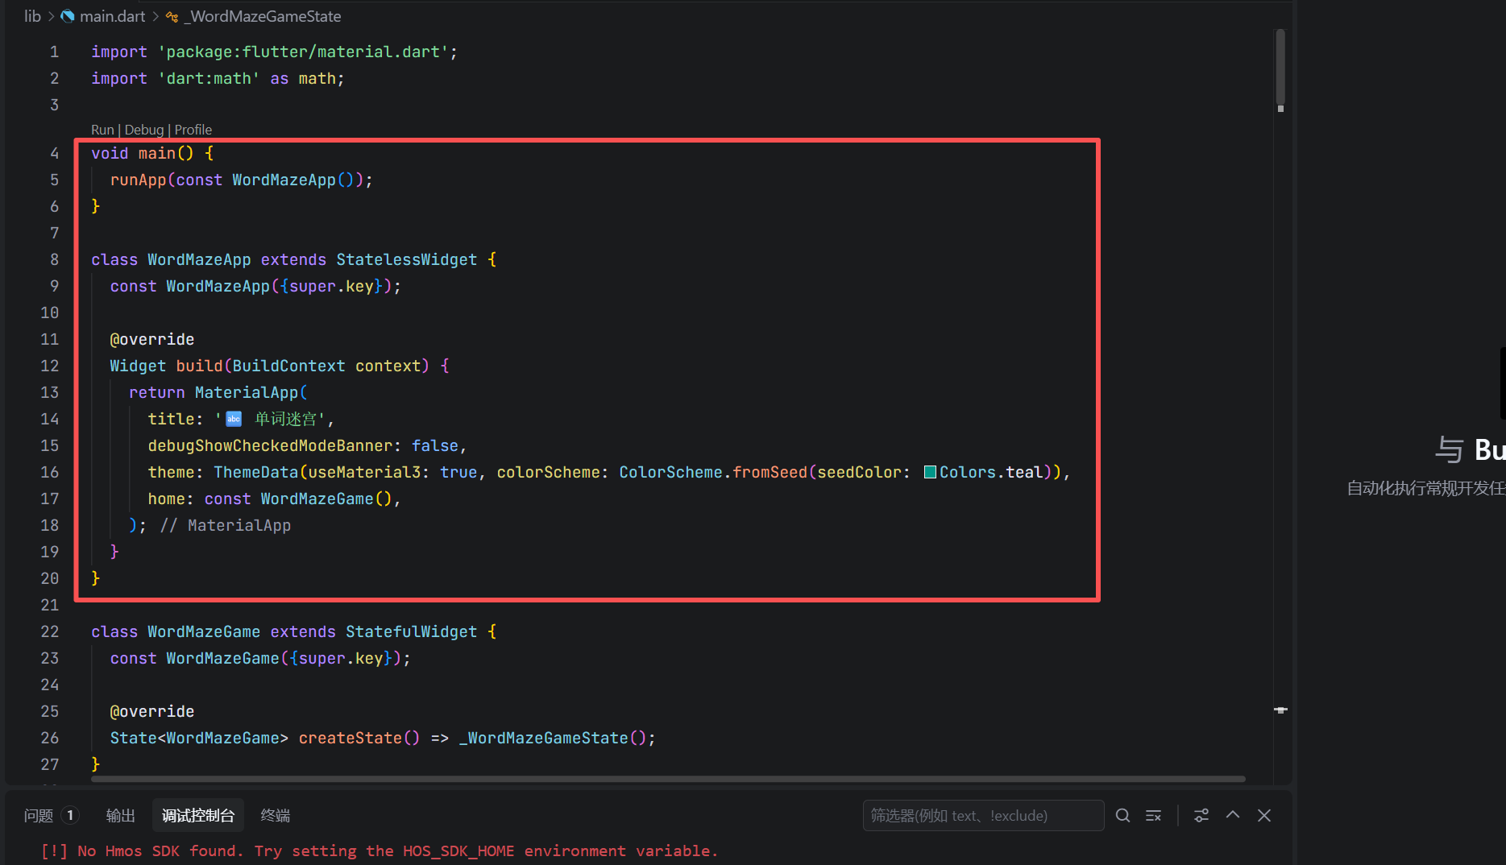Click the WordMazeApp class name on line 8
This screenshot has width=1506, height=865.
tap(199, 259)
